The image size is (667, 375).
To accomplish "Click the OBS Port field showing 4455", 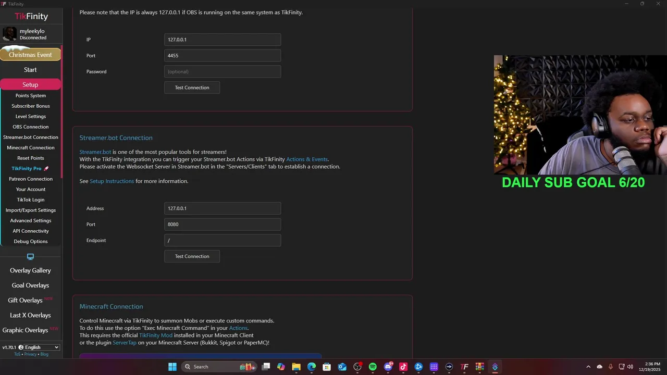I will click(x=223, y=56).
